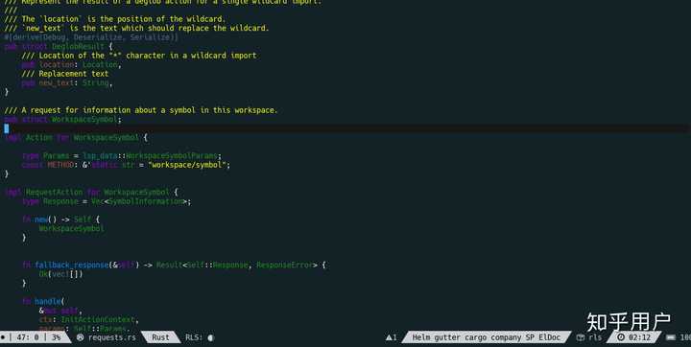
Task: Click the rls project name in mode line
Action: (595, 337)
